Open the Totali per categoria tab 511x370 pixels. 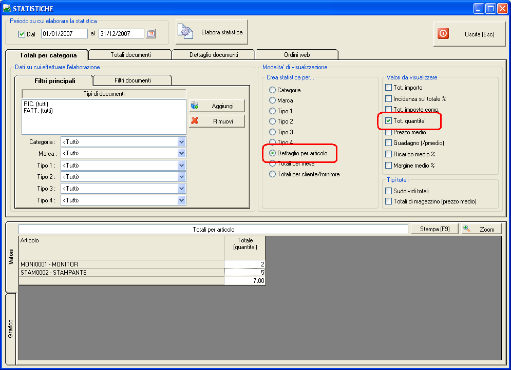point(48,55)
